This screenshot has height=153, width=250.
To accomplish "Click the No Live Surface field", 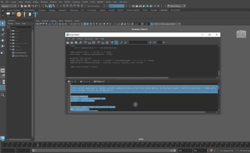I will 94,6.
